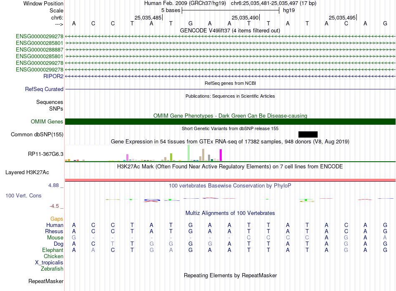Click the 25,035,495 coordinate marker
Screen dimensions: 396x291
point(342,17)
